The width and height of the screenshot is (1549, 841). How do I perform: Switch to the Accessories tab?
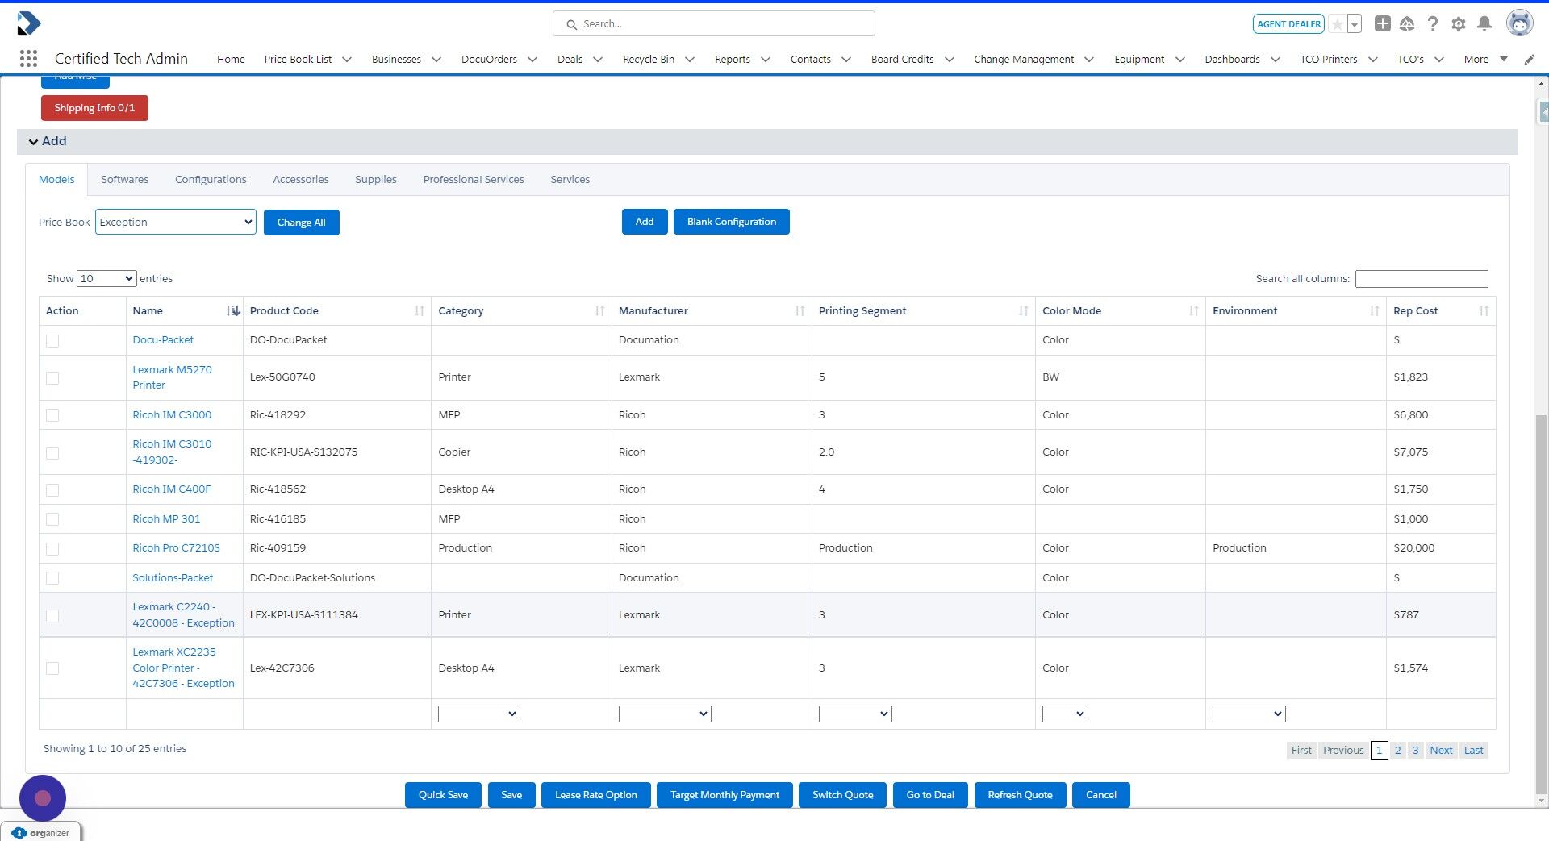[300, 179]
